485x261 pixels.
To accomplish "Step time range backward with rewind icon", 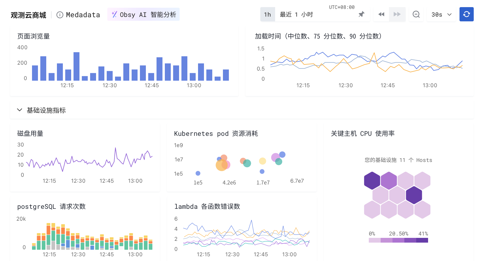I will [x=381, y=14].
